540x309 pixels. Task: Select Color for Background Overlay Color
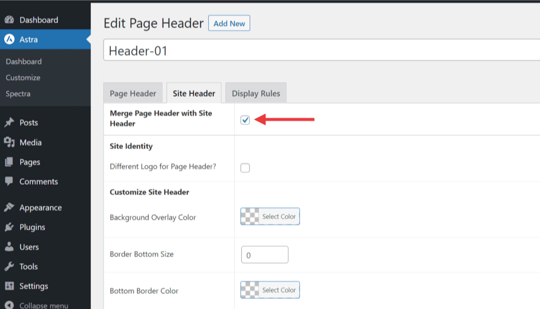(270, 216)
